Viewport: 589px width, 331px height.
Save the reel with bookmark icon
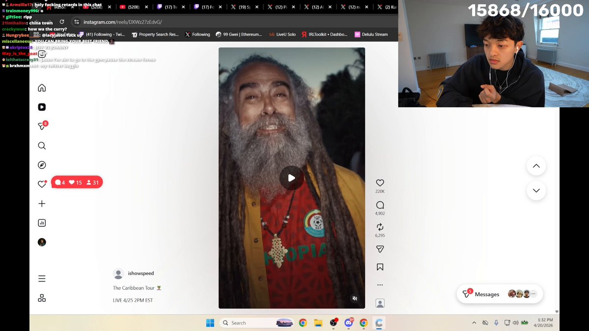click(380, 267)
